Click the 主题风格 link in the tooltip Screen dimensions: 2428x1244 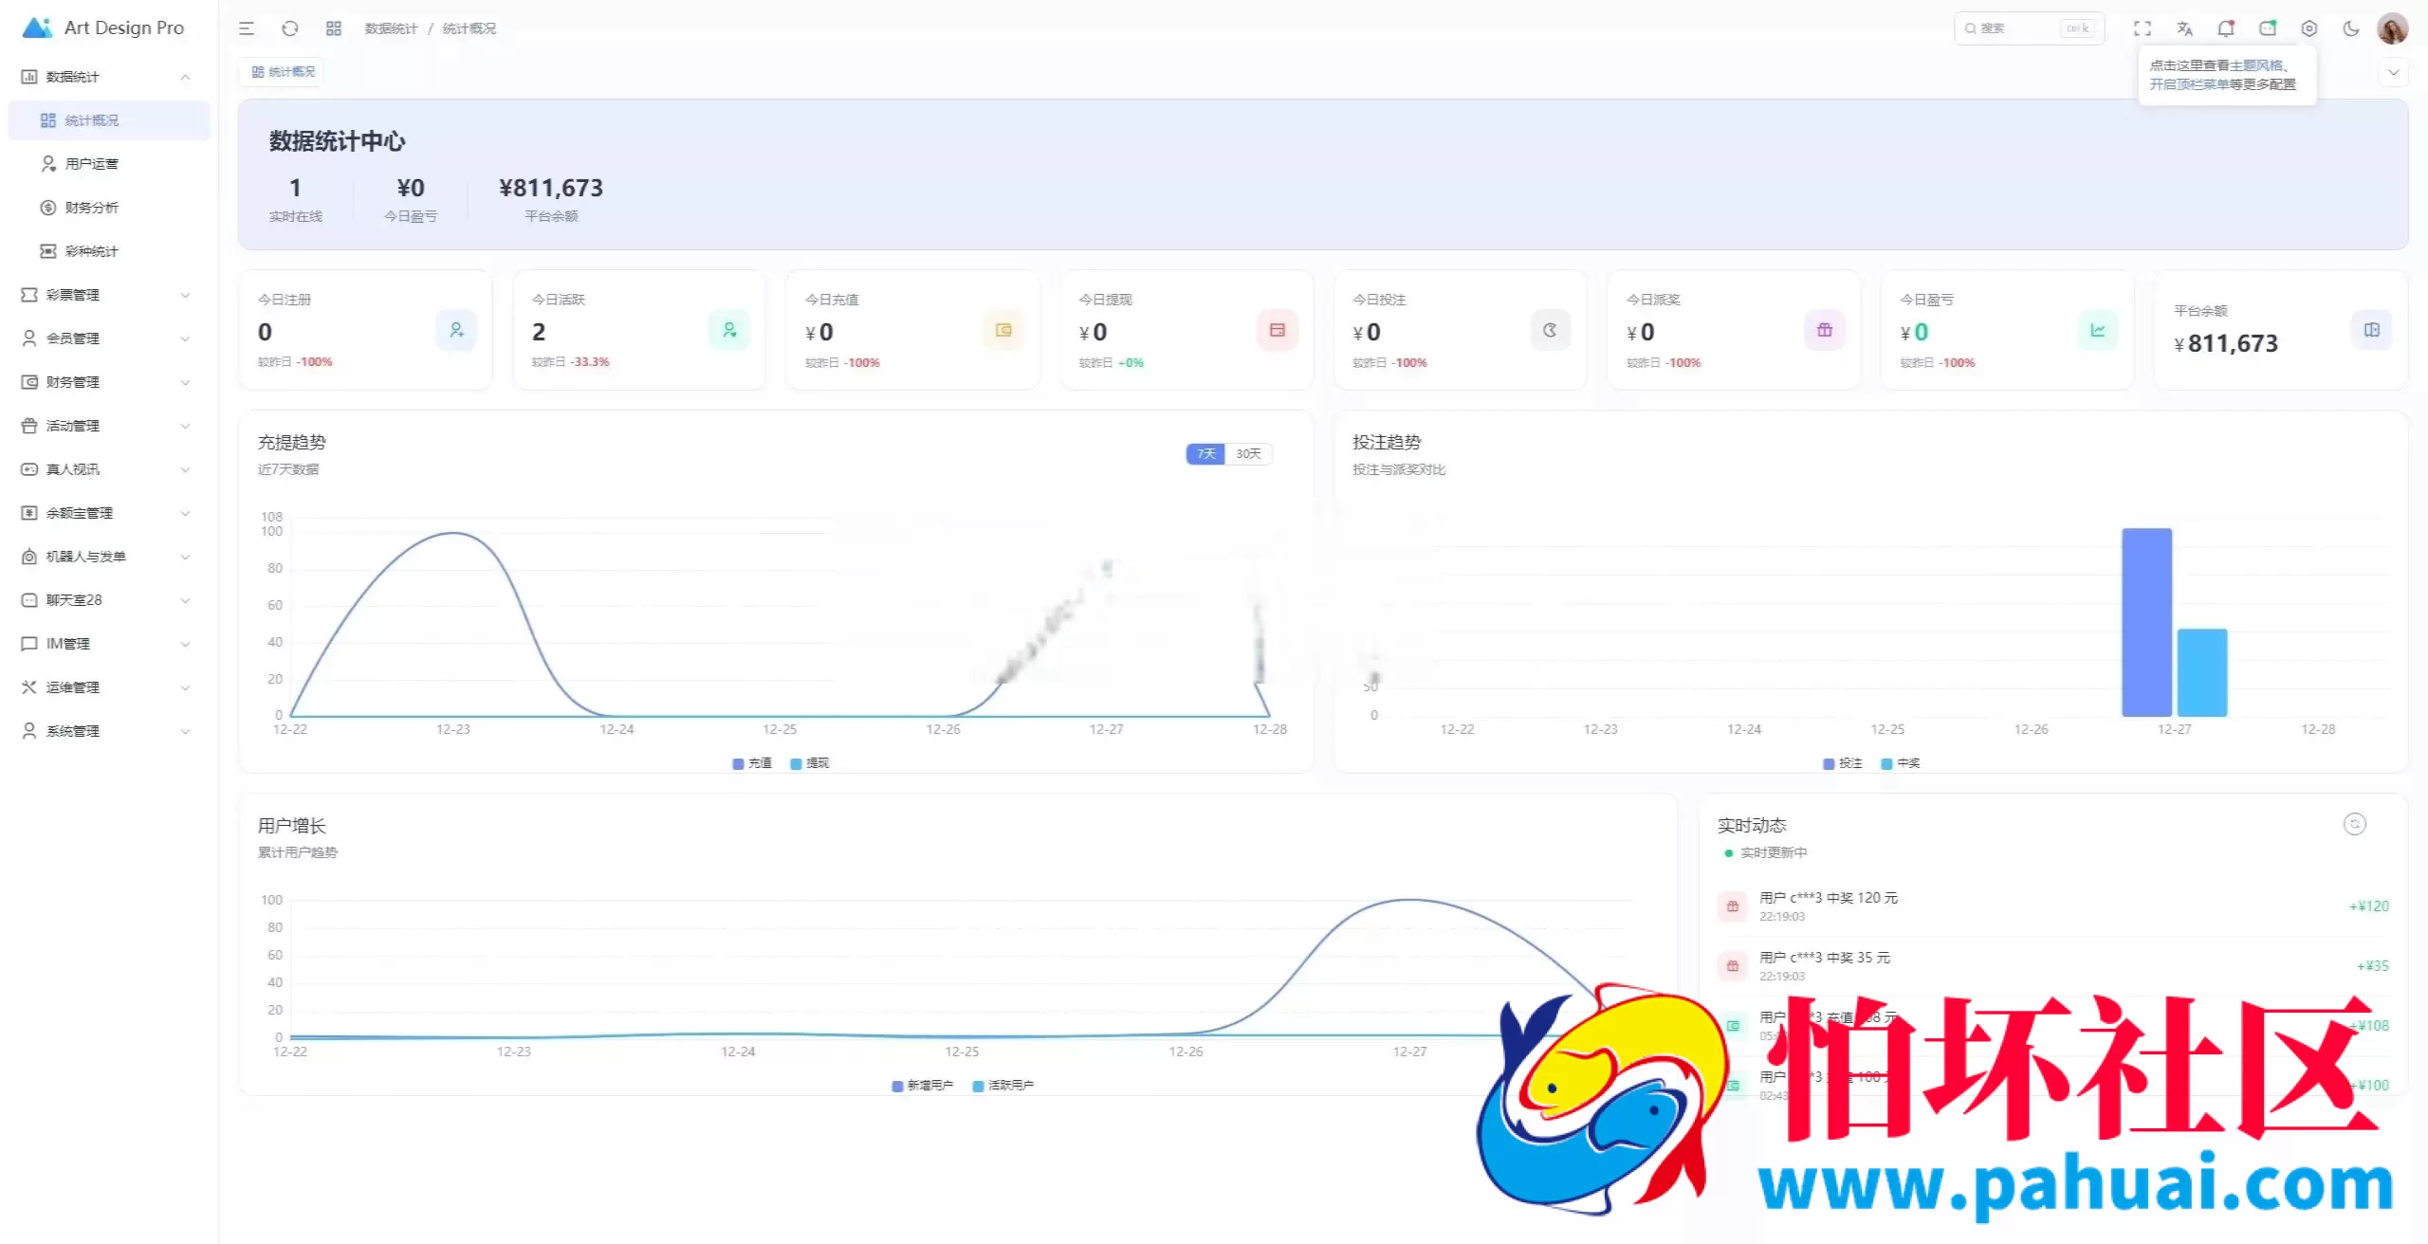coord(2256,65)
